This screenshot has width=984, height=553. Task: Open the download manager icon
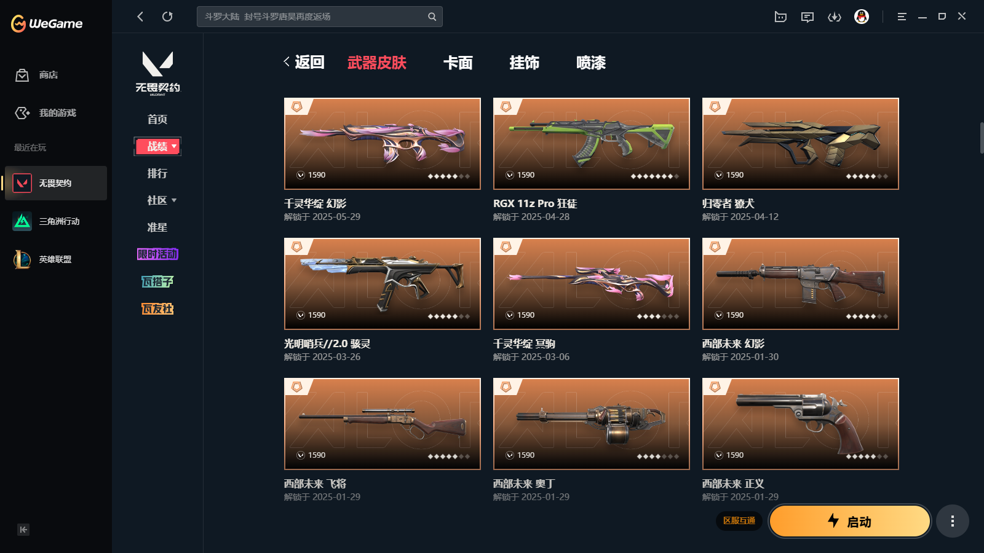coord(835,17)
